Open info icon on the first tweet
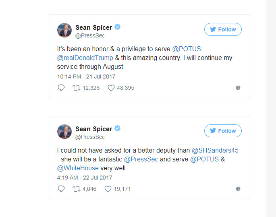 click(x=238, y=88)
